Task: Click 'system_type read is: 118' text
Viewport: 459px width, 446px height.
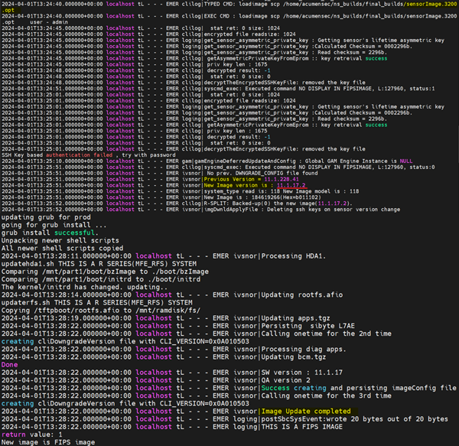Action: (242, 191)
